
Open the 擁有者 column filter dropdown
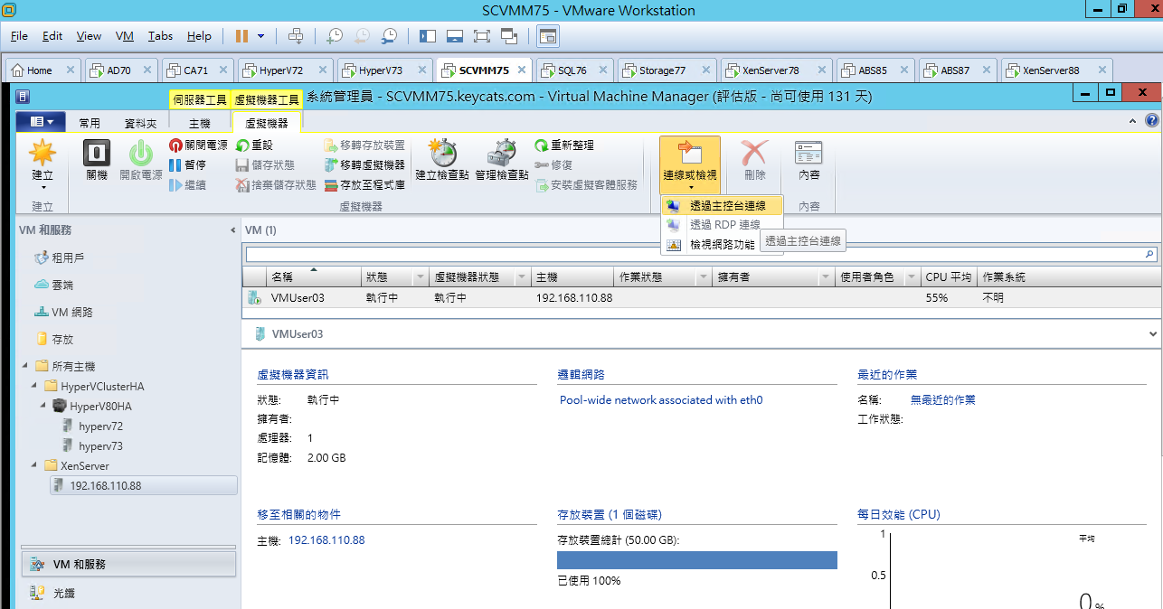(825, 277)
